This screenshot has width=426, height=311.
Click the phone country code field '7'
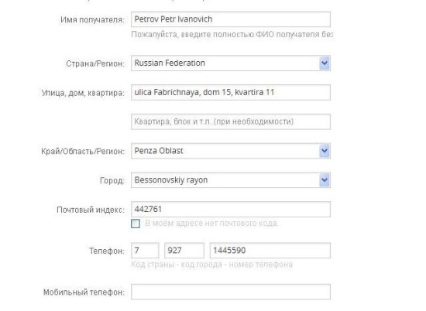point(145,250)
